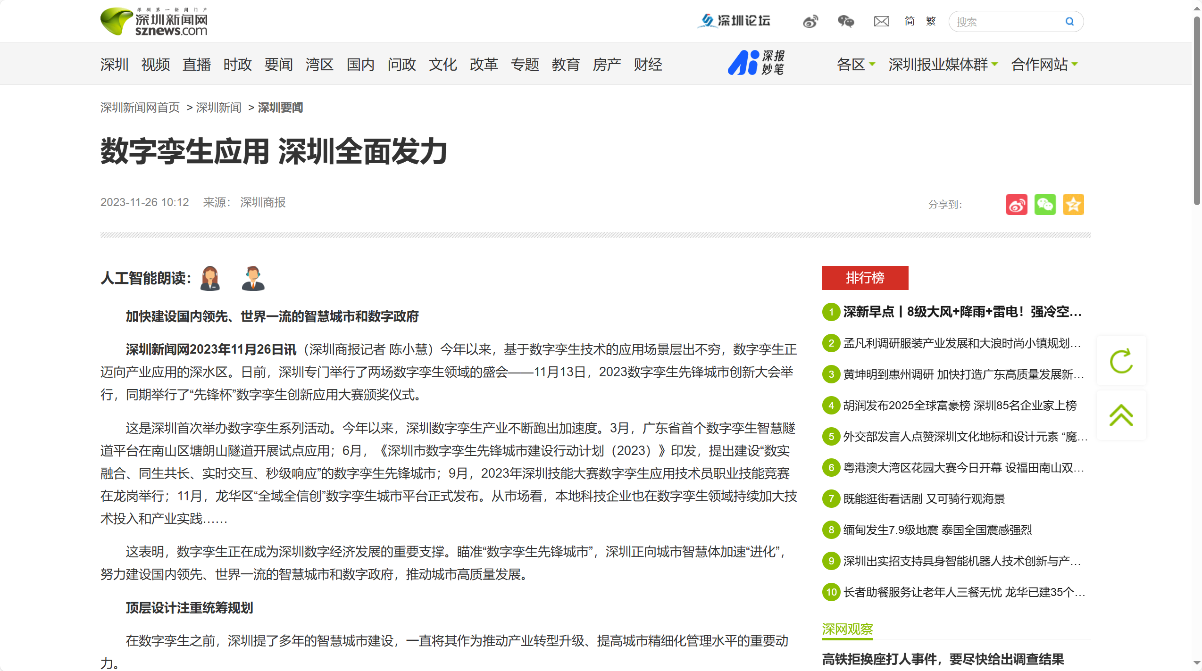The height and width of the screenshot is (671, 1202).
Task: Open the 视频 nav item
Action: pyautogui.click(x=156, y=64)
